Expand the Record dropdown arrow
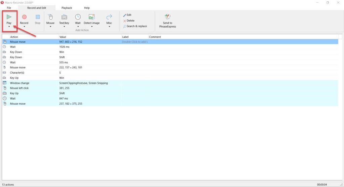The height and width of the screenshot is (187, 344). click(24, 27)
